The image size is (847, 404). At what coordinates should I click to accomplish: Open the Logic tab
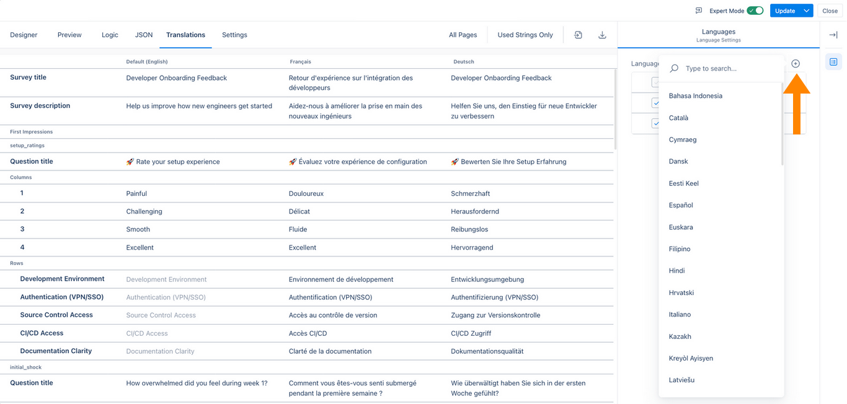(110, 35)
